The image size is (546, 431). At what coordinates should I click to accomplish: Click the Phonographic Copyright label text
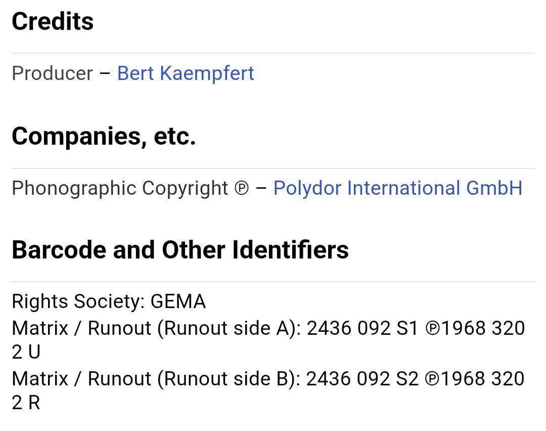pos(120,189)
